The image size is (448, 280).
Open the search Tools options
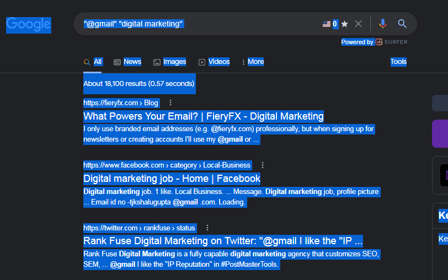(x=398, y=62)
